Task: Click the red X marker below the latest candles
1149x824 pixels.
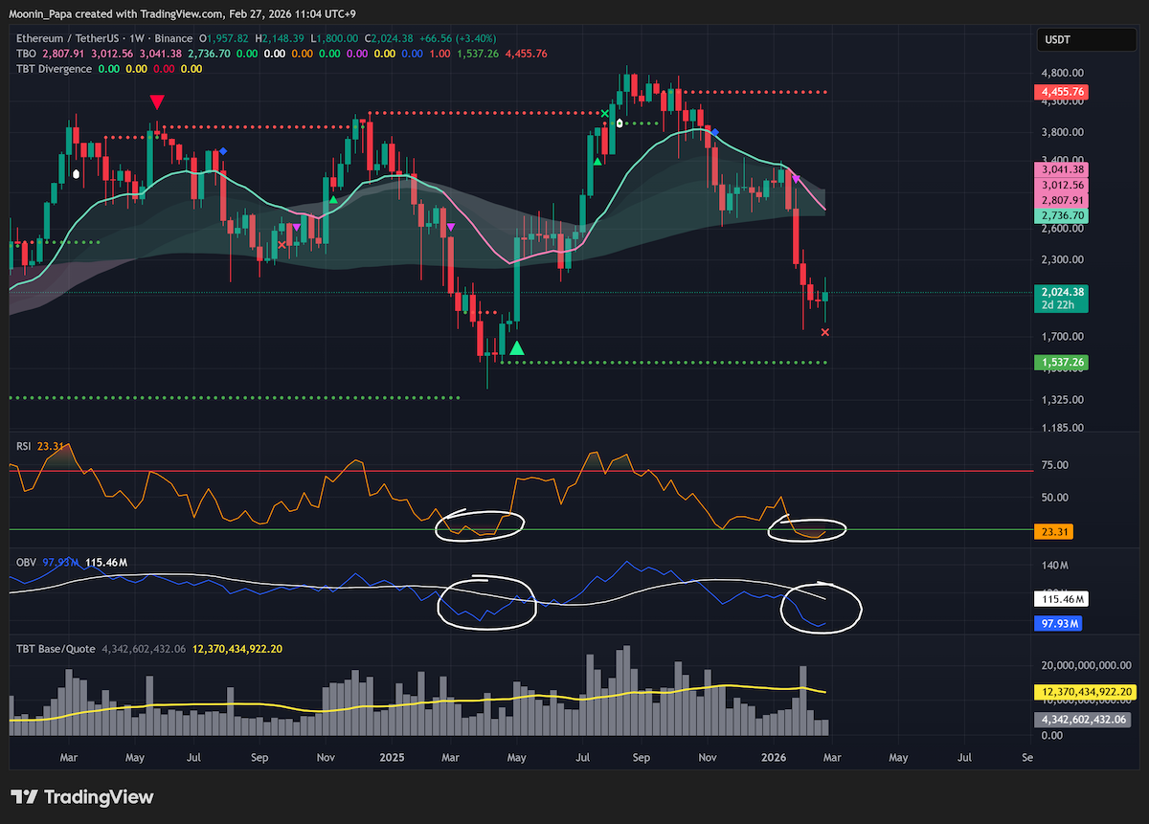Action: coord(825,332)
